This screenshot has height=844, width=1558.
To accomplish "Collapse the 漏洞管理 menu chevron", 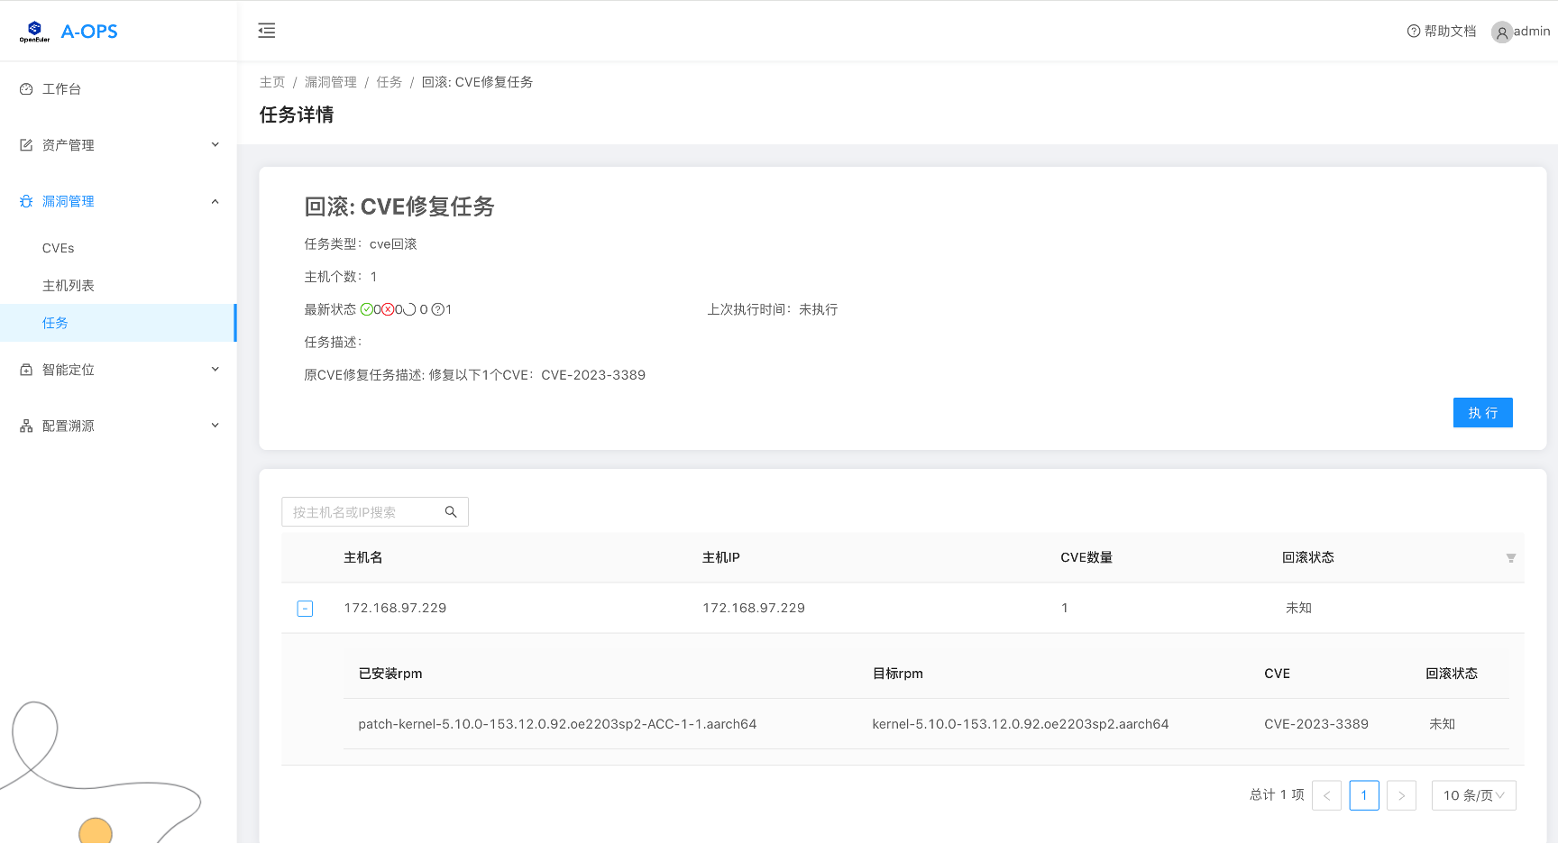I will pos(215,200).
